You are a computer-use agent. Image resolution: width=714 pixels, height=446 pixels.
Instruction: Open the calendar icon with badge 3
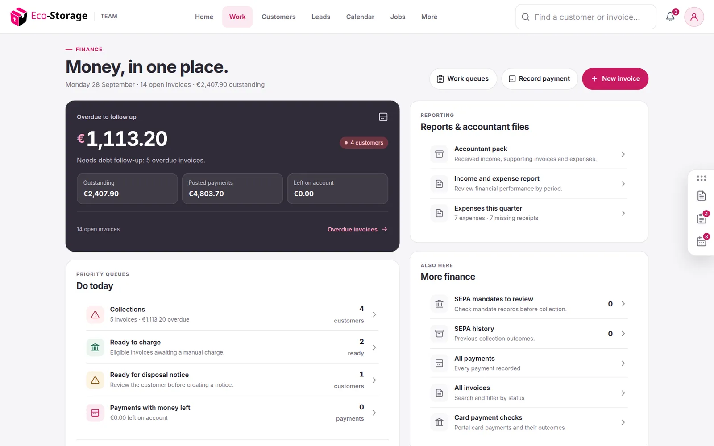point(702,241)
